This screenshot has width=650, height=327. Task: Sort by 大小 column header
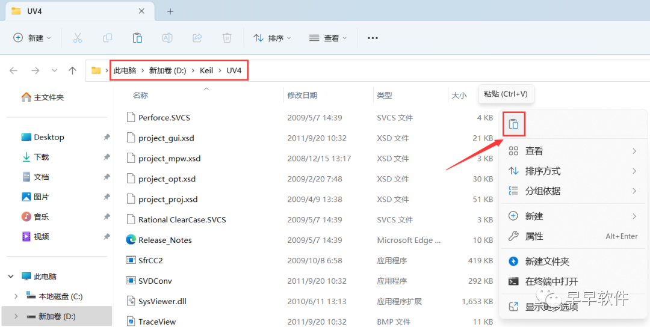(x=459, y=95)
